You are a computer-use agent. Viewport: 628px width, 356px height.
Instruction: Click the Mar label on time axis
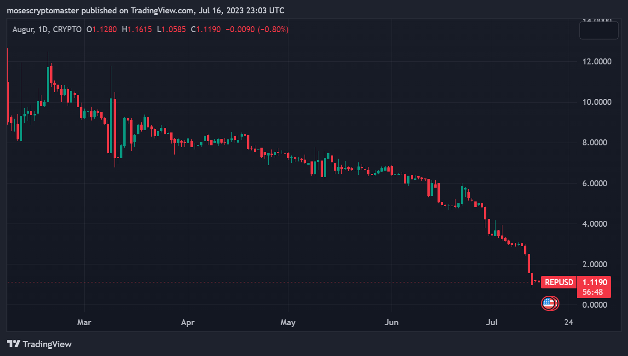[x=84, y=322]
